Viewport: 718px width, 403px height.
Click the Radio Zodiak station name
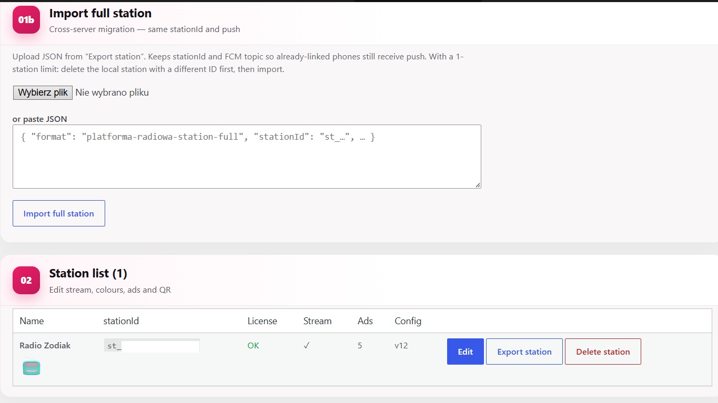(x=45, y=345)
